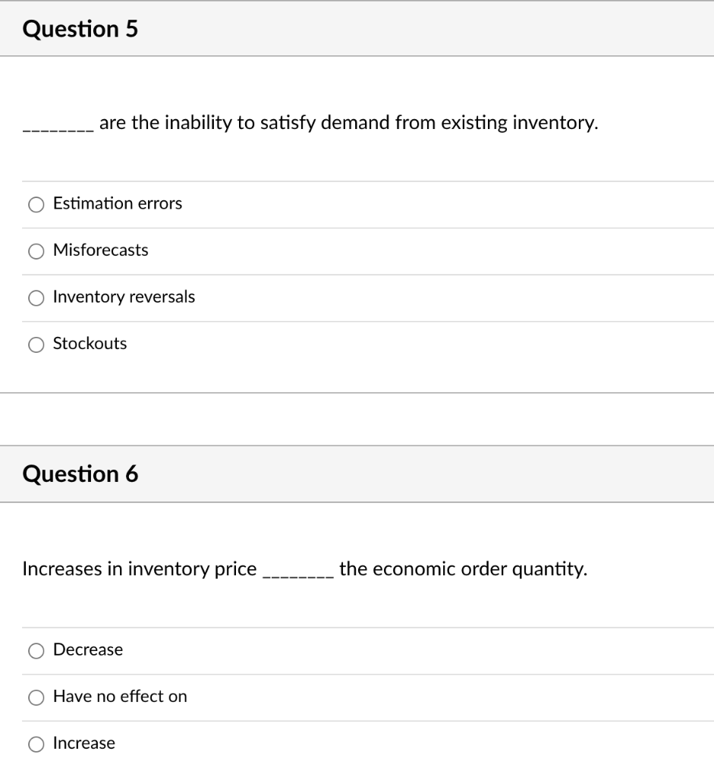Select Decrease for Question 6
The image size is (714, 777).
click(x=36, y=650)
